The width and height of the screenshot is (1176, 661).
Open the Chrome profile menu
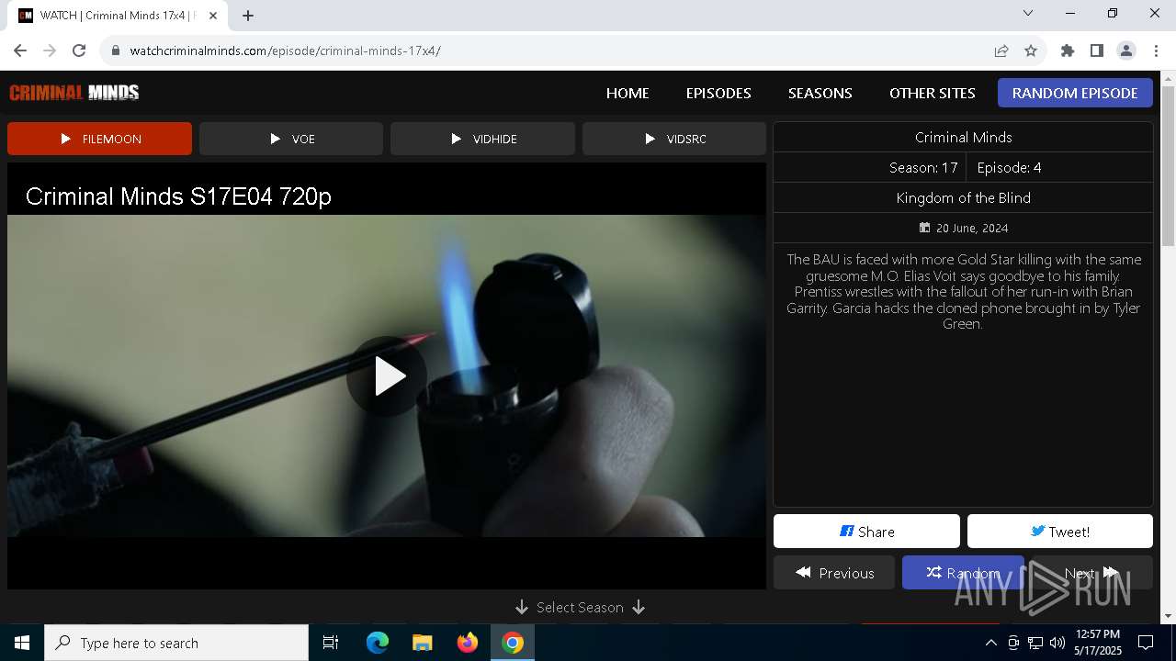tap(1126, 50)
